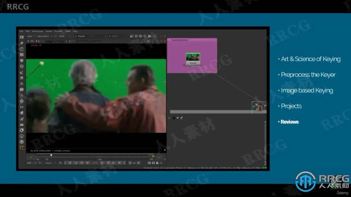Click "Projects" bullet text
Image resolution: width=351 pixels, height=197 pixels.
[291, 106]
